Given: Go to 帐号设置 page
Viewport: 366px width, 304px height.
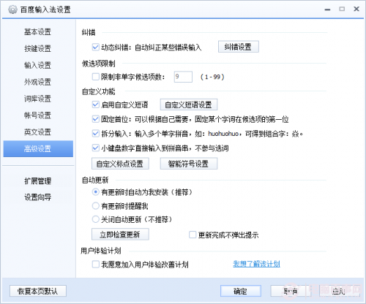Looking at the screenshot, I should (37, 115).
